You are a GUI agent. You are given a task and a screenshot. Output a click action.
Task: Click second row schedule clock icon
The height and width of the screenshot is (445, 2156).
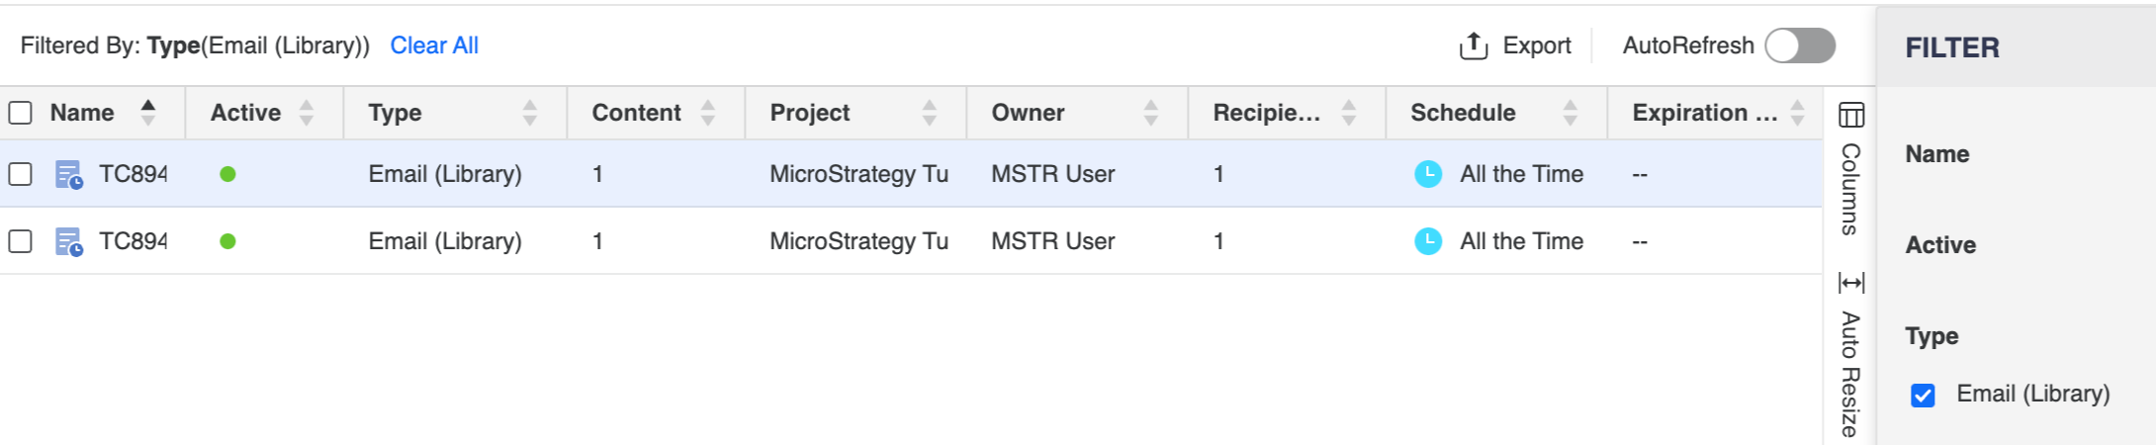point(1427,241)
